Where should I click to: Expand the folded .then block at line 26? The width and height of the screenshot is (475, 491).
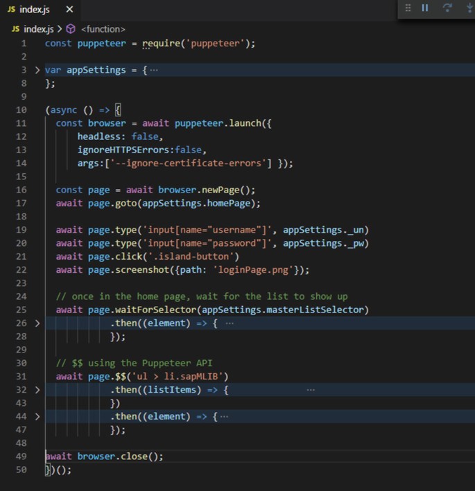click(37, 323)
